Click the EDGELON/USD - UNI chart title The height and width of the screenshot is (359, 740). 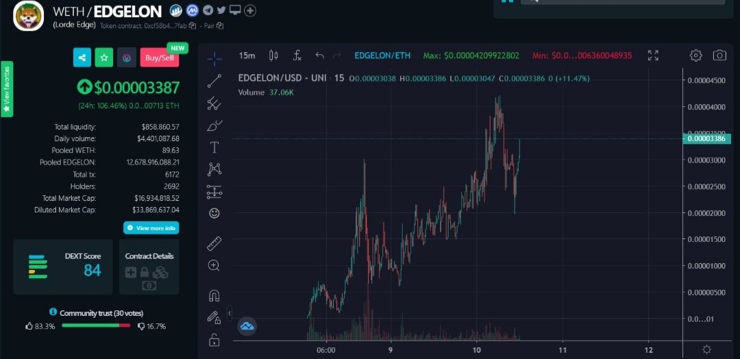[x=282, y=78]
